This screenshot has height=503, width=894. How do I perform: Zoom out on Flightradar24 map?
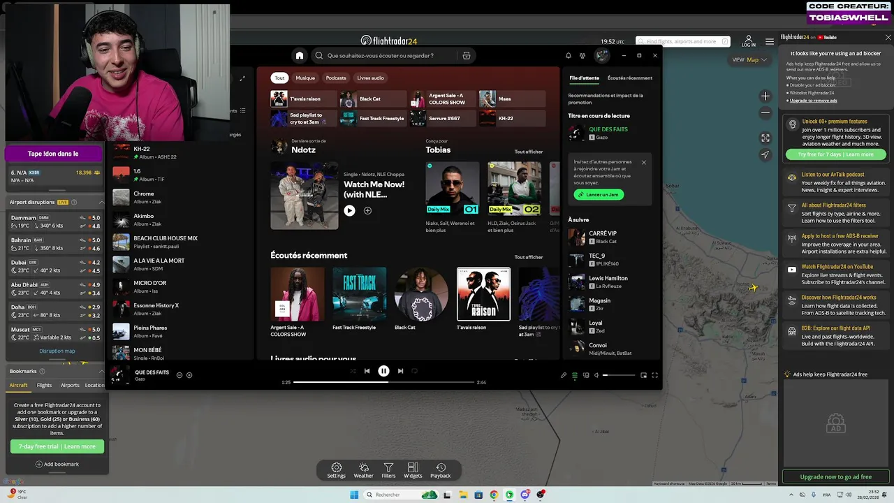click(765, 112)
